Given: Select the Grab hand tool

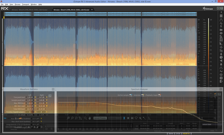Looking at the screenshot, I should point(90,118).
